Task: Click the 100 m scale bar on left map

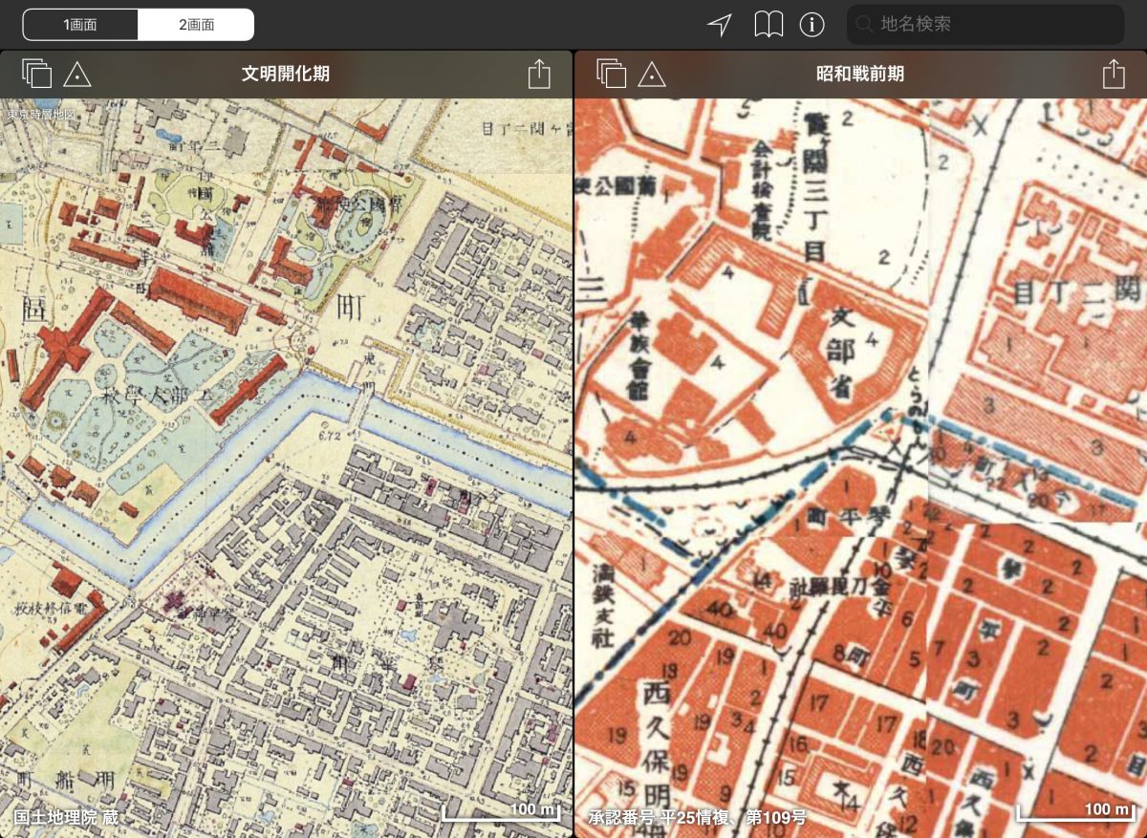Action: coord(501,813)
